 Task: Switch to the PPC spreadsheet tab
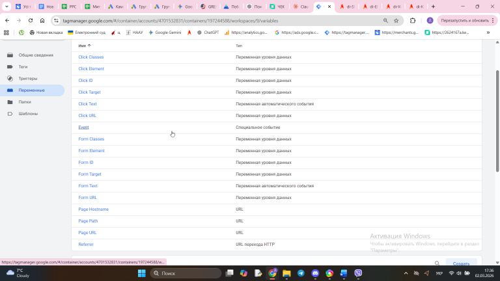(x=69, y=7)
